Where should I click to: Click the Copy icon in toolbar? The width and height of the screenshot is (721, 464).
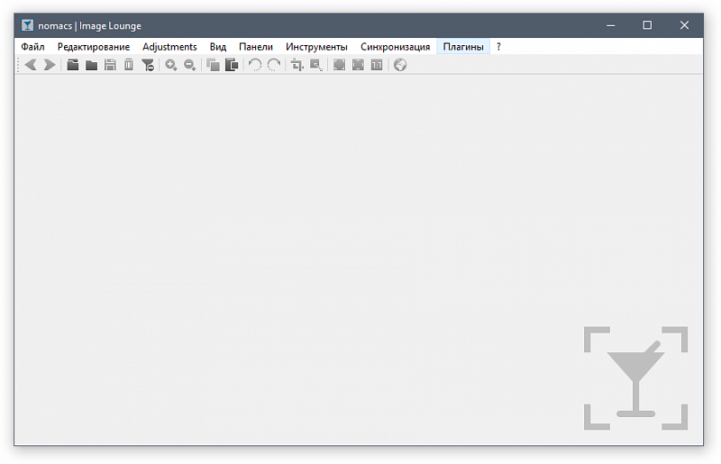click(x=213, y=65)
